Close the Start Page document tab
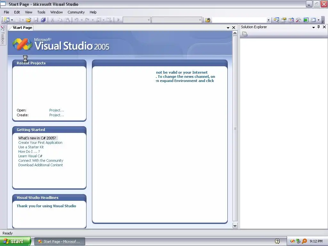The image size is (328, 246). click(234, 28)
